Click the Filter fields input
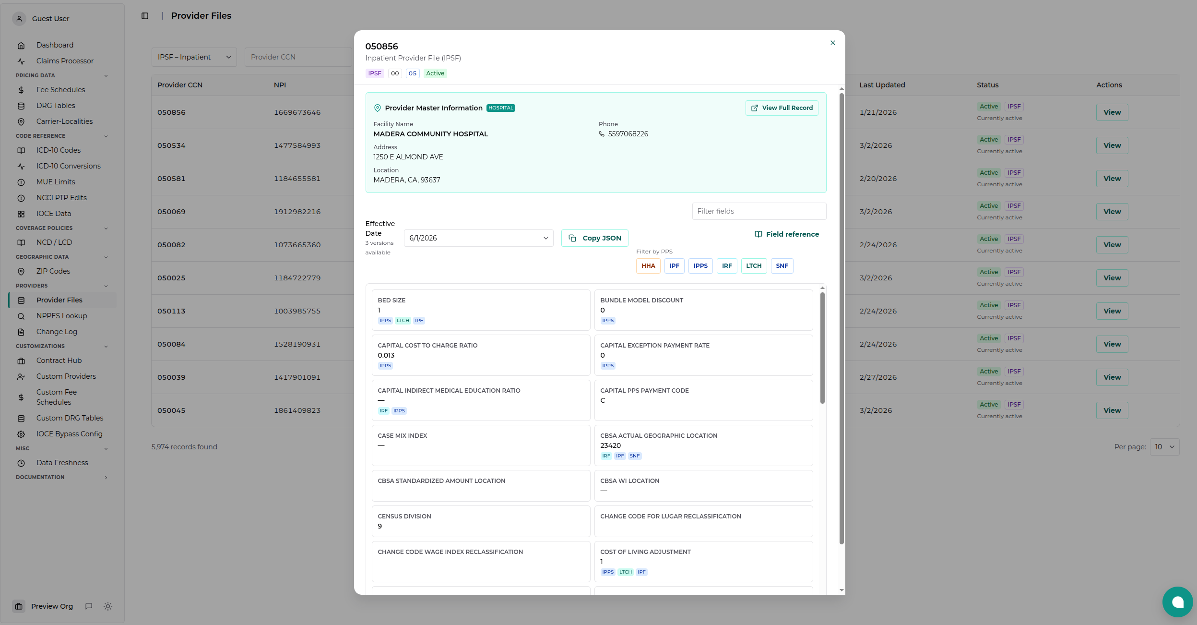The image size is (1197, 625). 759,211
